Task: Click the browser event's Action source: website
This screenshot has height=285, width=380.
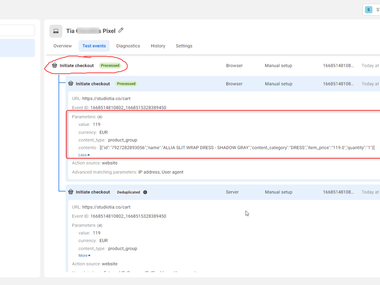Action: (95, 163)
